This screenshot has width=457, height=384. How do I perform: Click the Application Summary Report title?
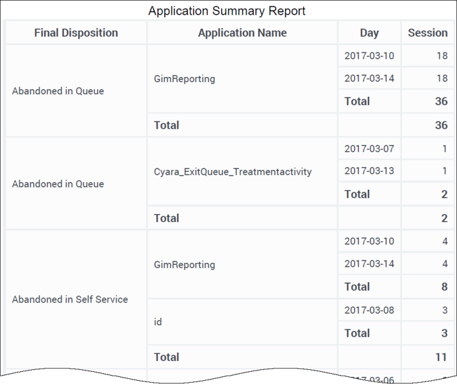click(227, 11)
